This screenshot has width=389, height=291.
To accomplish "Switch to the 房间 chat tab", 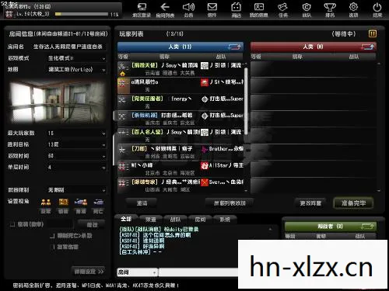I will (x=200, y=220).
